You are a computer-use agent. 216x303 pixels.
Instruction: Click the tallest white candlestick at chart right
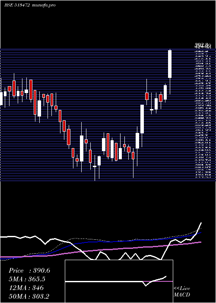[170, 64]
